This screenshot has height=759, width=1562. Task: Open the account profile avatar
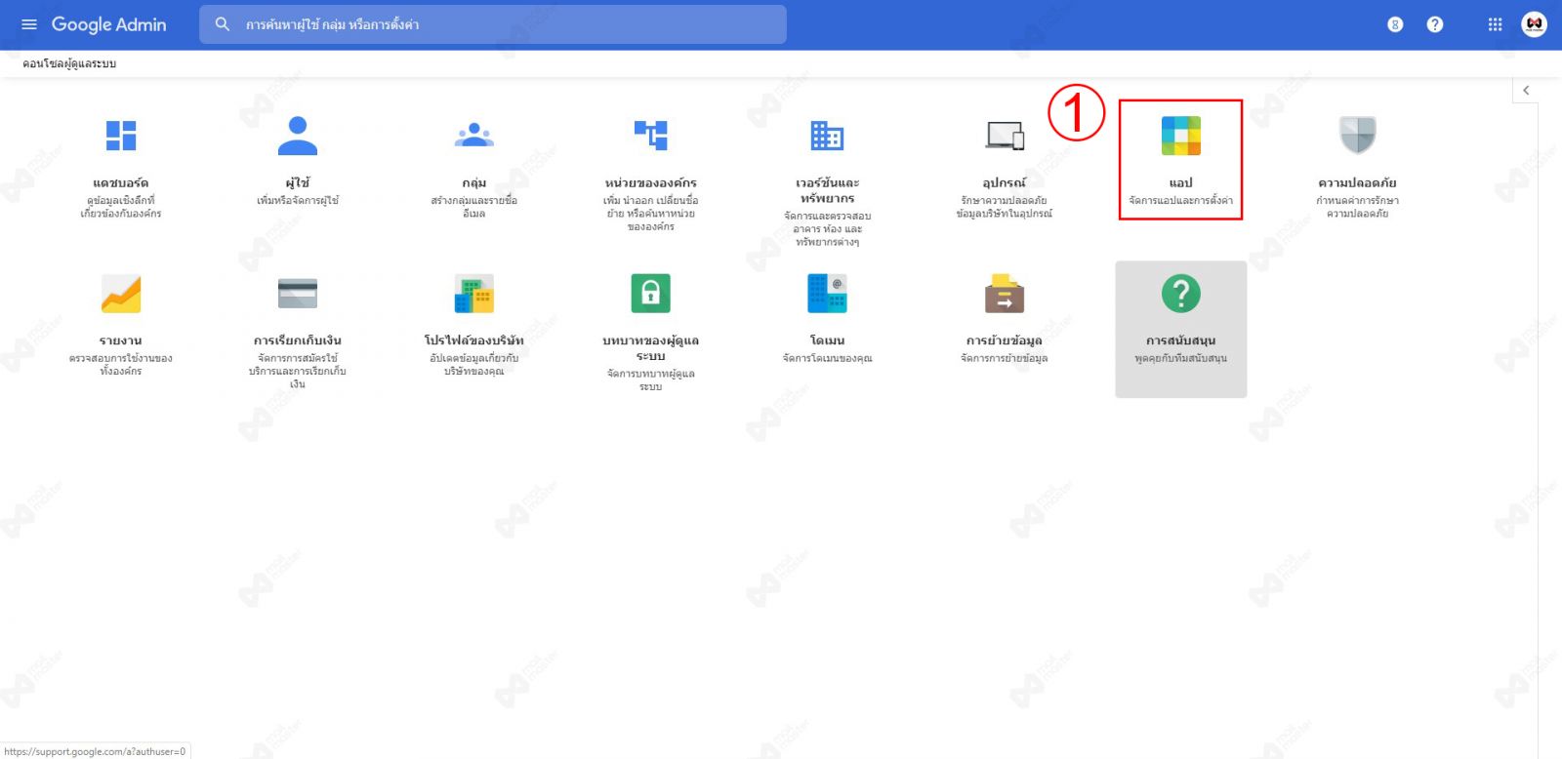click(1534, 24)
